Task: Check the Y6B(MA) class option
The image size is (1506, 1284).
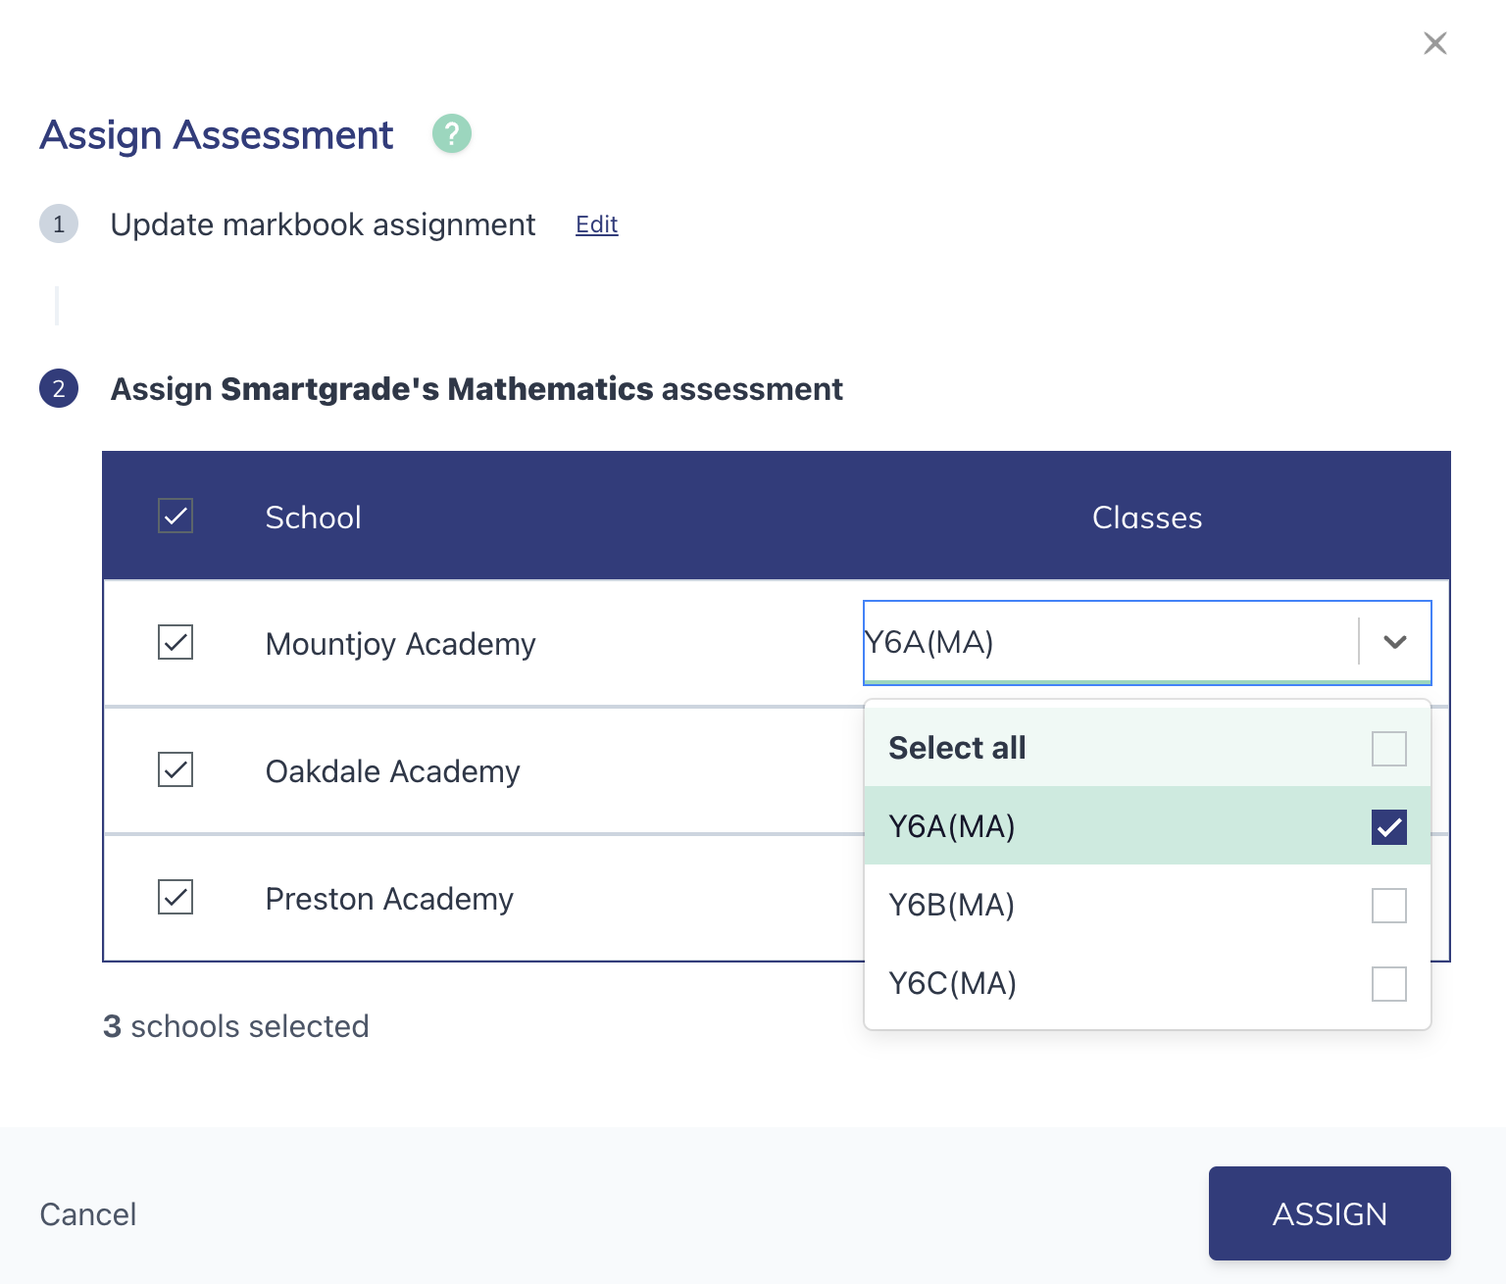Action: tap(1389, 906)
